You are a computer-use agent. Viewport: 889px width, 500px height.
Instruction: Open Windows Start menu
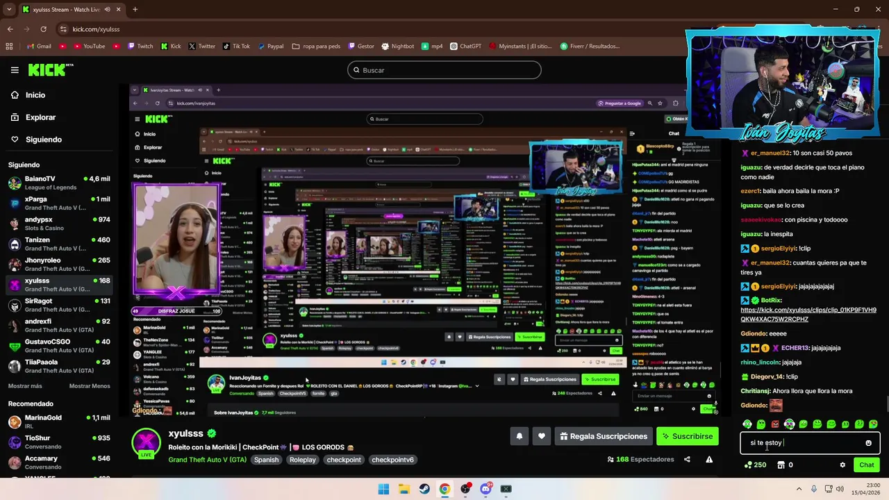[x=383, y=489]
